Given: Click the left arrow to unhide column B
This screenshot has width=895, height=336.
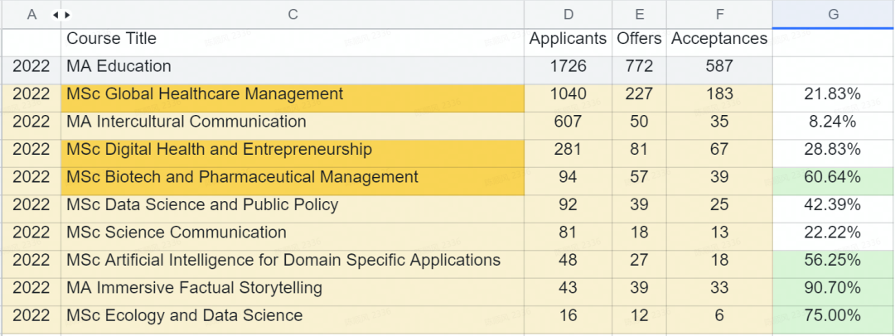Looking at the screenshot, I should tap(56, 15).
